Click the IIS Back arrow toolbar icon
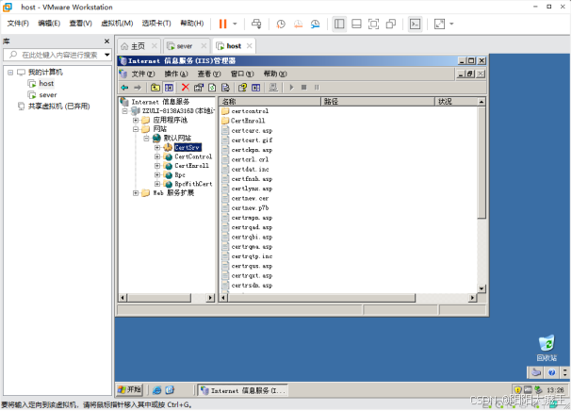The image size is (572, 411). click(124, 88)
